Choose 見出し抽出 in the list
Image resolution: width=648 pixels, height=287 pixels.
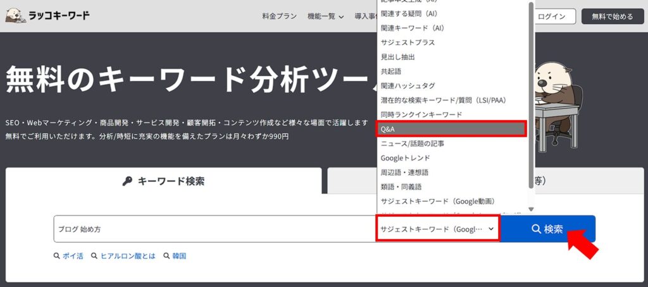(452, 57)
